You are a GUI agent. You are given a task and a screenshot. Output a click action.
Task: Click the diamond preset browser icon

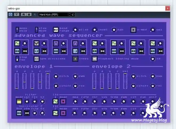(x=73, y=15)
